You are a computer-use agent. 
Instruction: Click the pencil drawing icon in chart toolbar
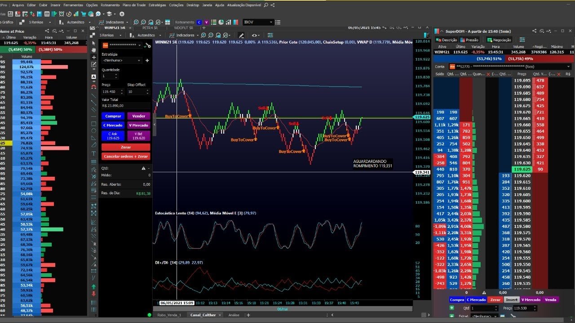(241, 35)
